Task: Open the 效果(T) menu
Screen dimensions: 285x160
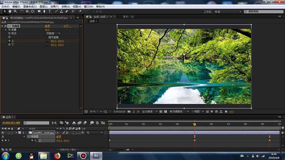Action: [55, 6]
